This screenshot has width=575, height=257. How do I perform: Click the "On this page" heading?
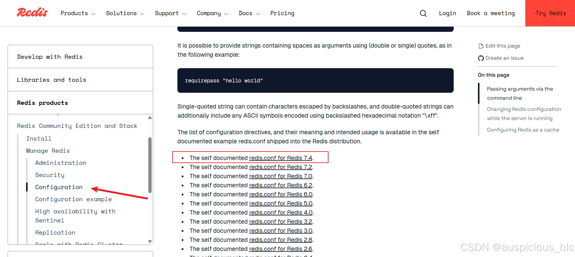[x=493, y=75]
